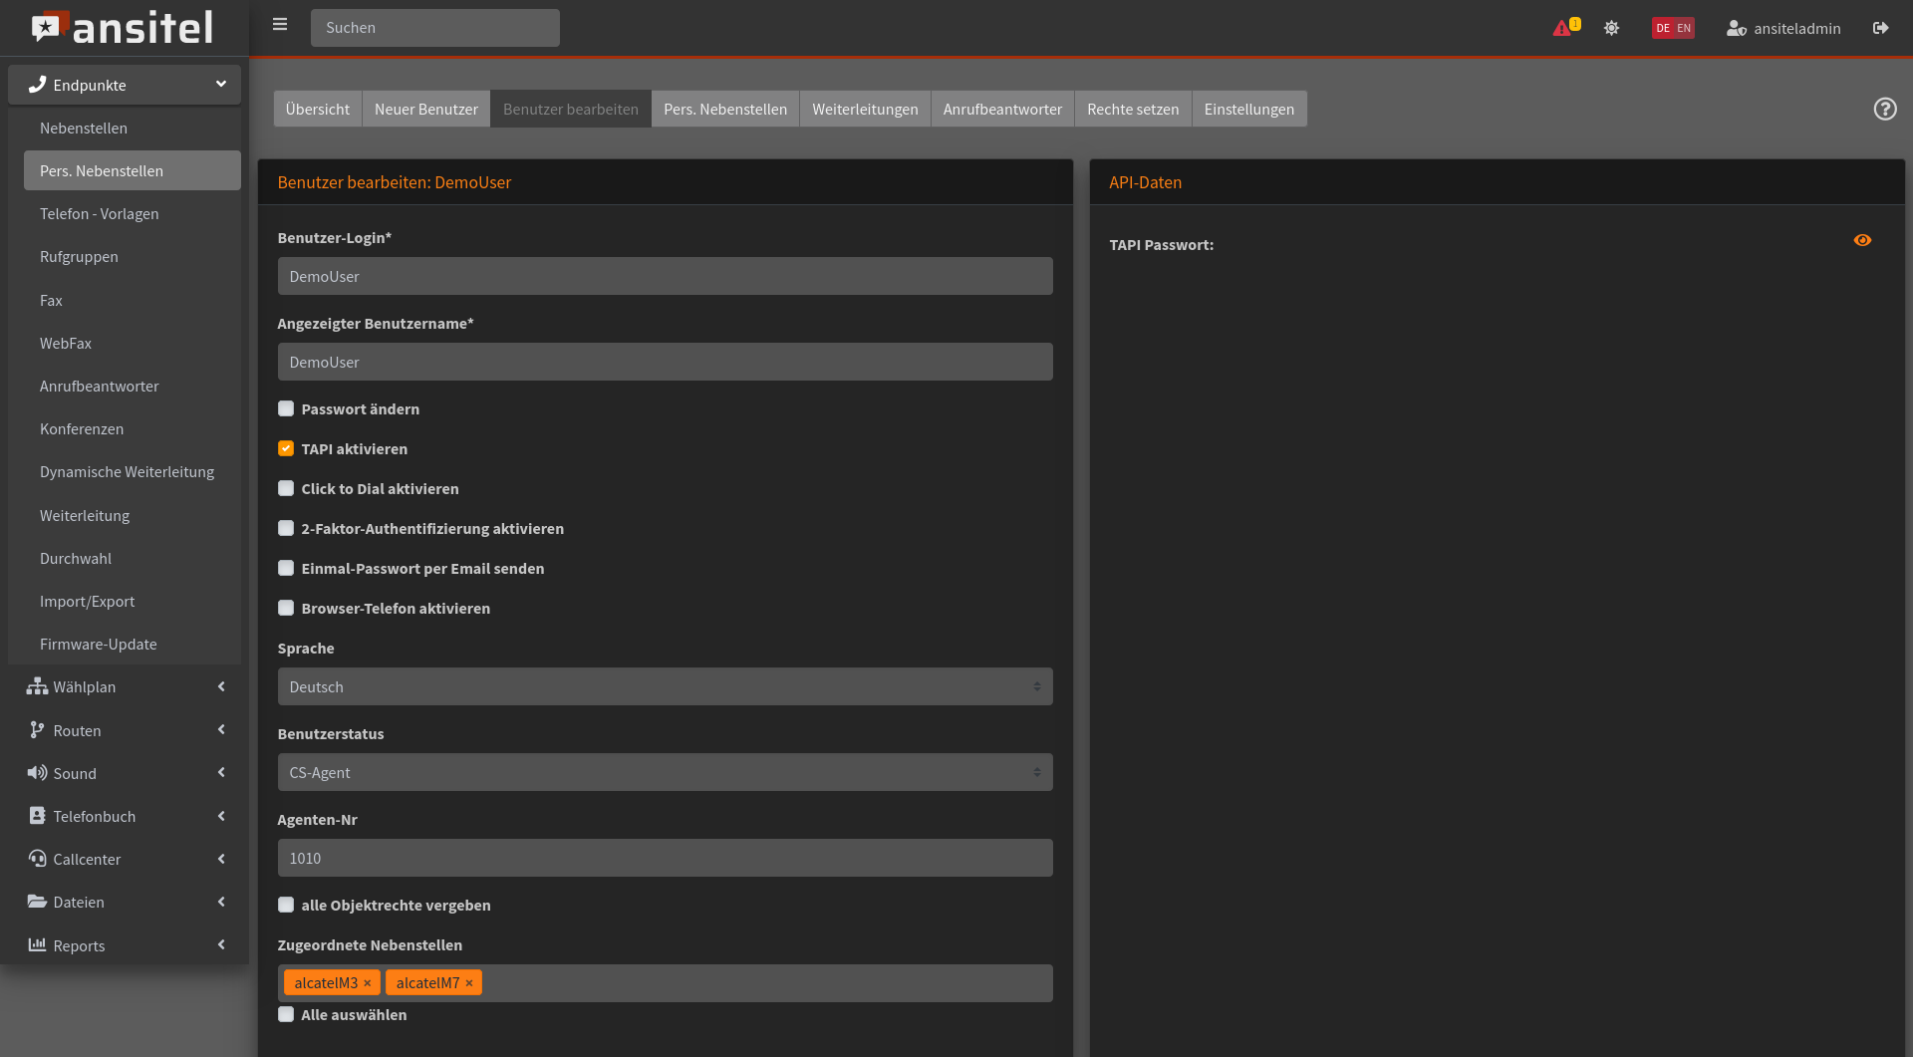Enable Click to Dial aktivieren checkbox
The height and width of the screenshot is (1057, 1913).
(286, 488)
